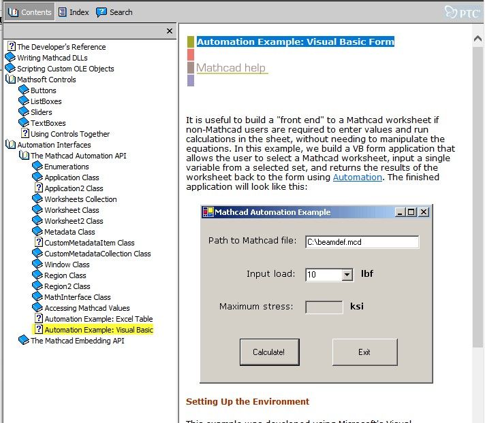485x423 pixels.
Task: Click the Buttons book icon
Action: pyautogui.click(x=24, y=90)
